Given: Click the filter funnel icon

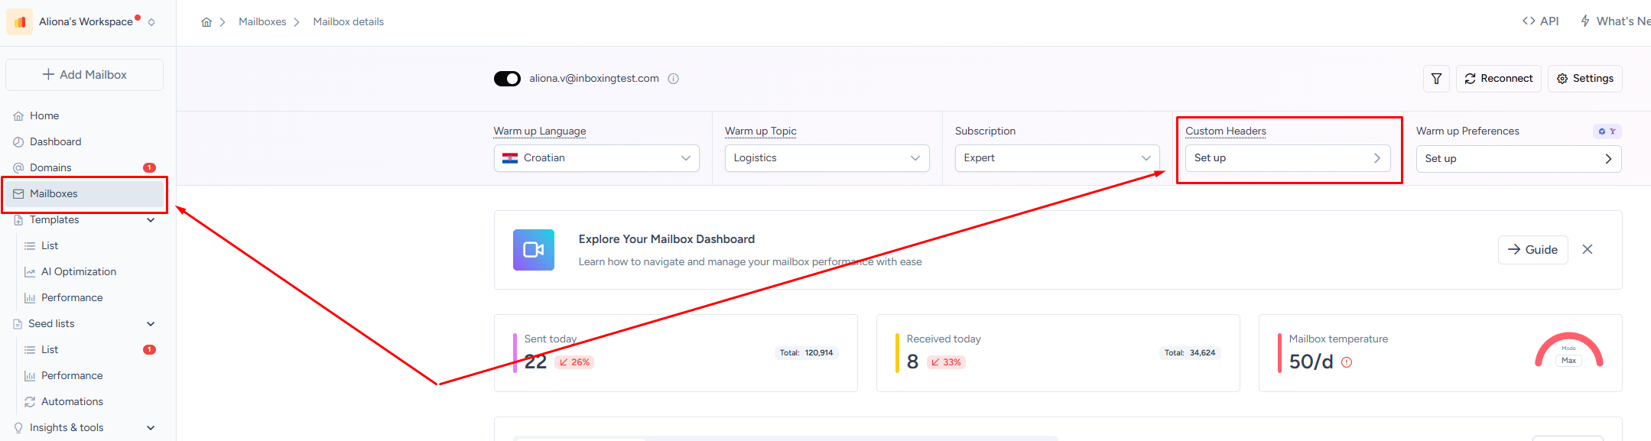Looking at the screenshot, I should click(x=1436, y=79).
